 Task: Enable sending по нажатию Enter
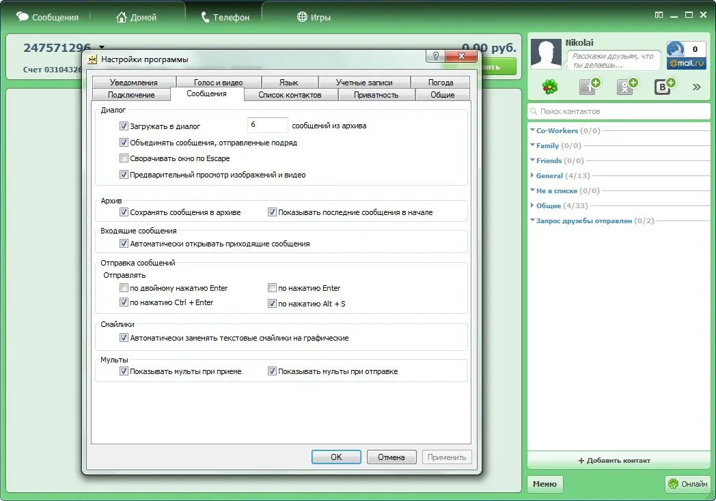point(272,288)
